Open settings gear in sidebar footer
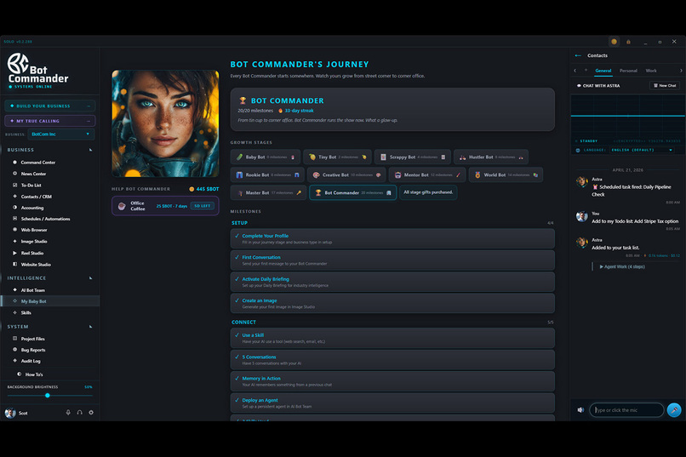The width and height of the screenshot is (686, 457). tap(91, 413)
